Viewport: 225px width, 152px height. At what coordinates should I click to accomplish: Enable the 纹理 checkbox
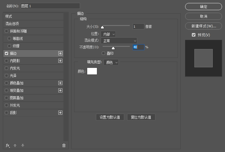click(9, 46)
